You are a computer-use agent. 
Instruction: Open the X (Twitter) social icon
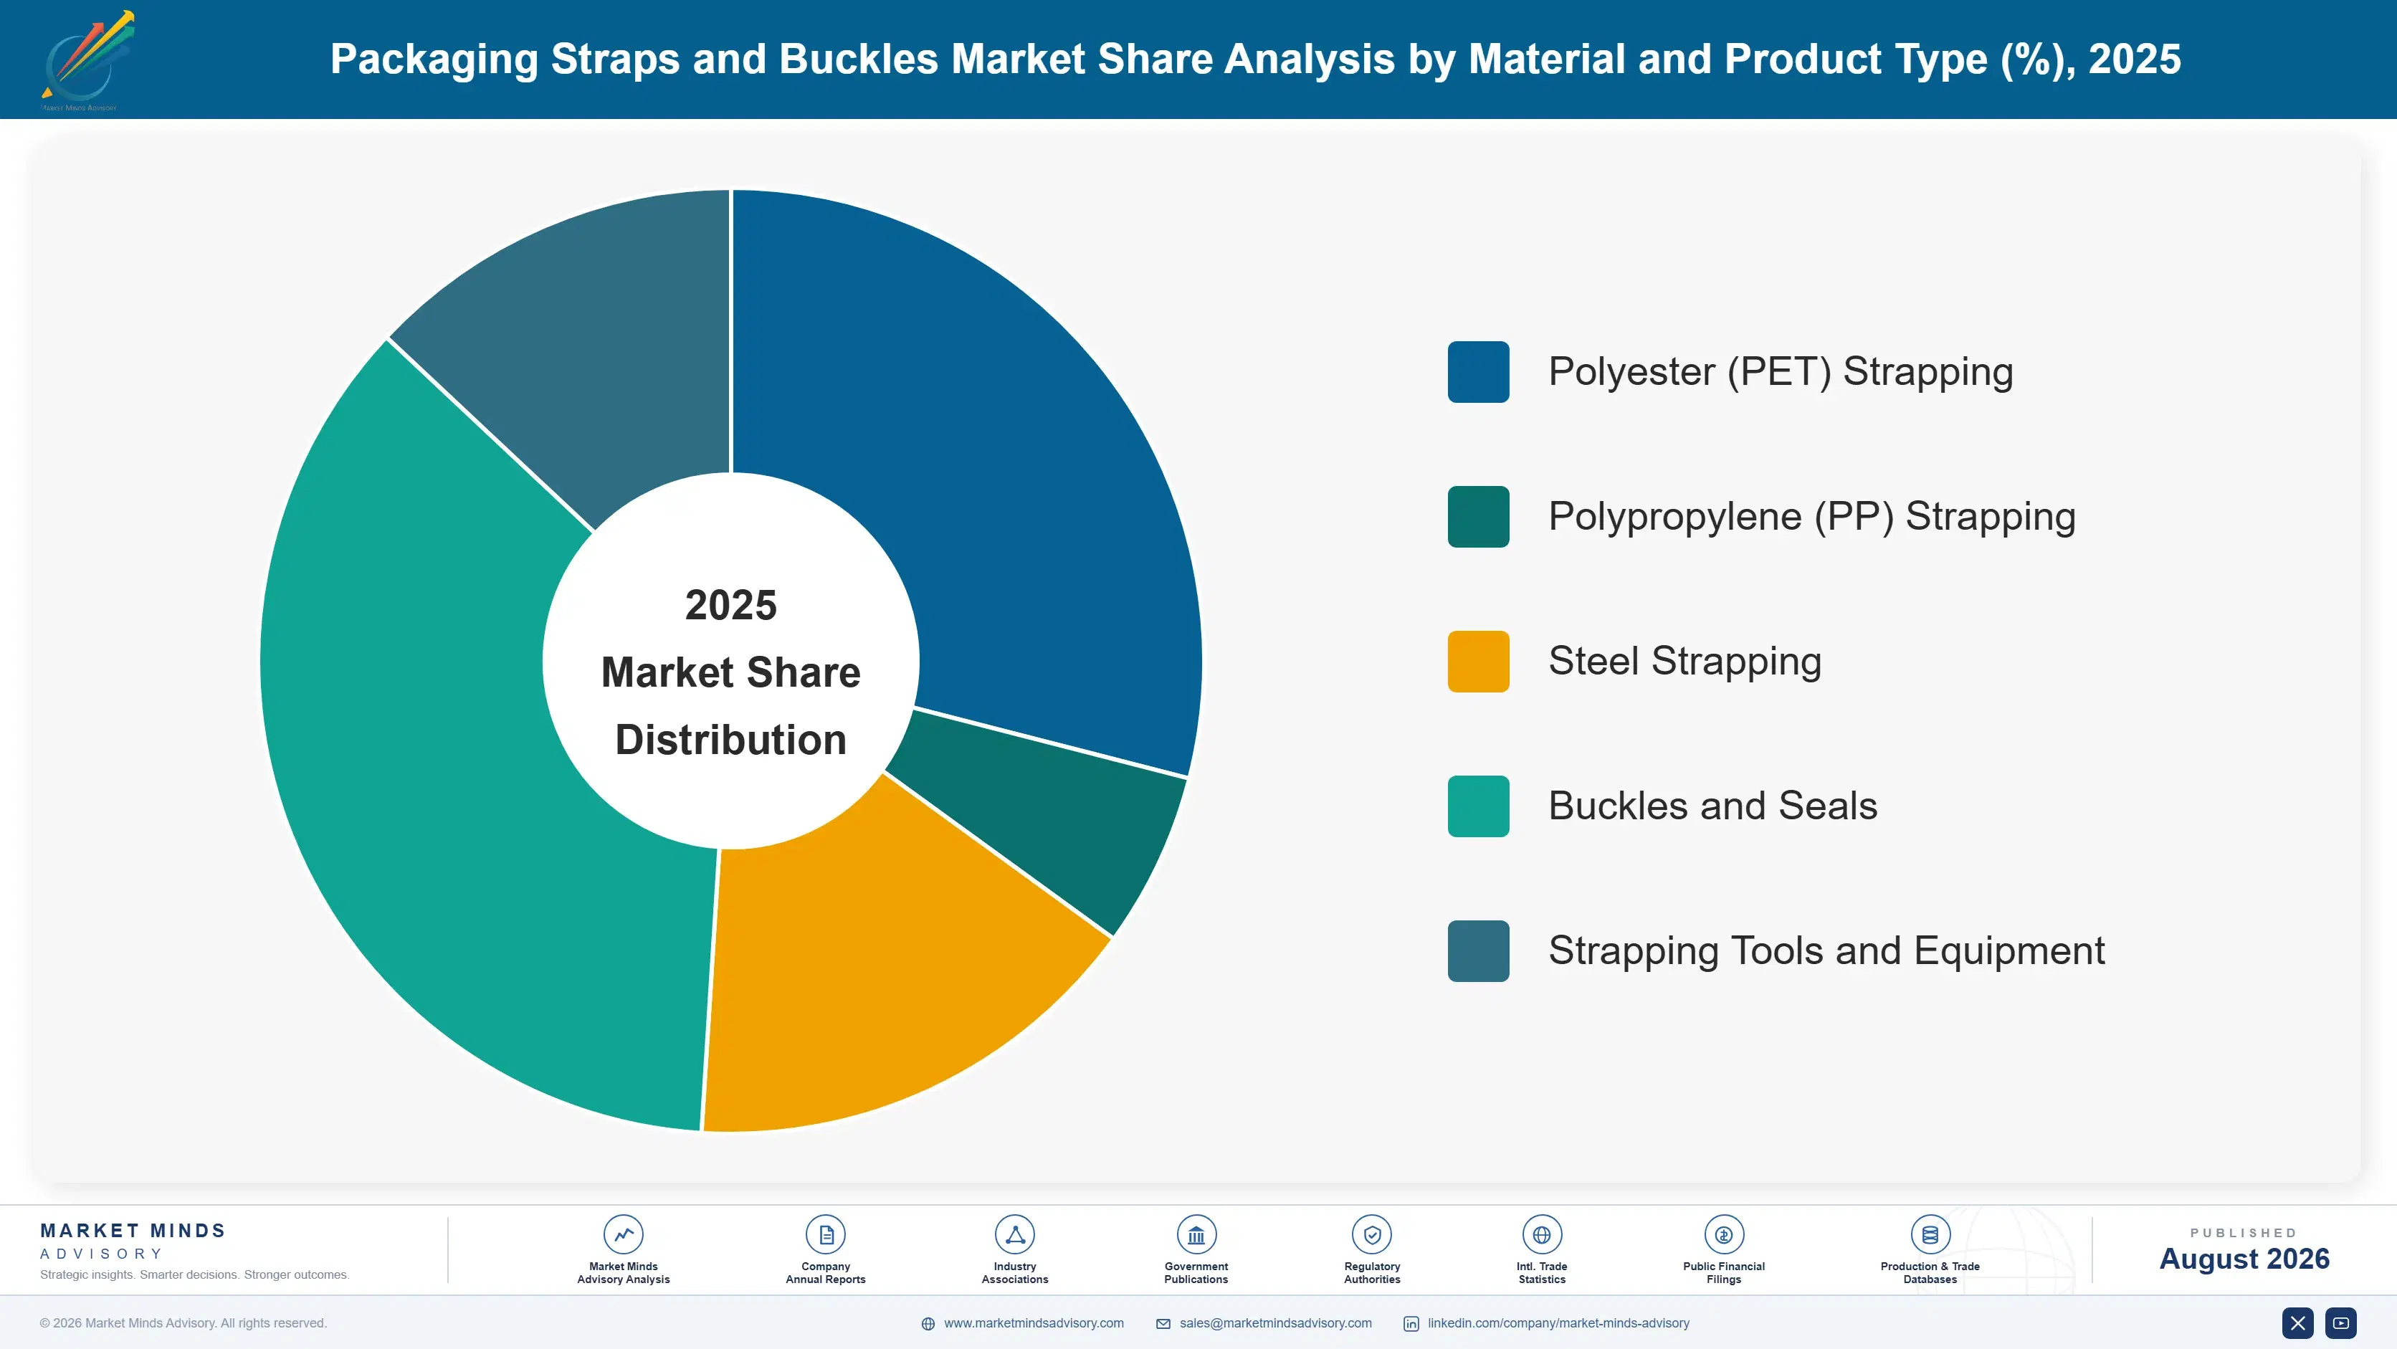[2297, 1323]
